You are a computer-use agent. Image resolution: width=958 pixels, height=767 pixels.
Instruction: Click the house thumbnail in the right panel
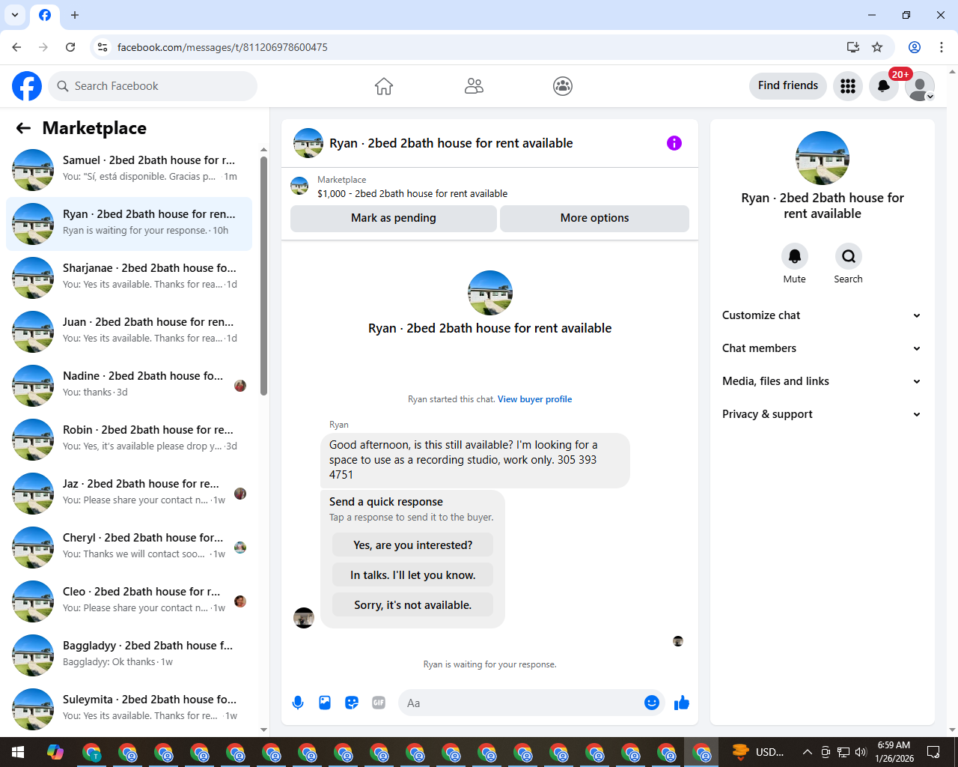823,158
